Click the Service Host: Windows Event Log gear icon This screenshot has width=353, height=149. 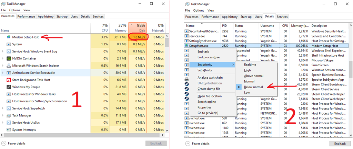point(9,51)
